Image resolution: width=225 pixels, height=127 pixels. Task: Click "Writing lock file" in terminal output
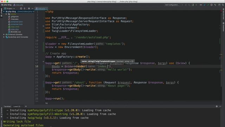coord(17,121)
